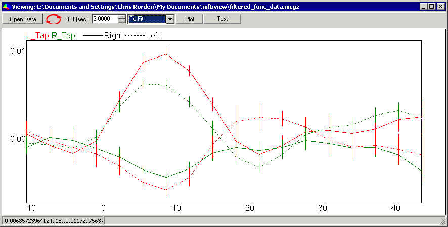Expand the To Fit dropdown arrow
The height and width of the screenshot is (227, 448).
point(170,19)
